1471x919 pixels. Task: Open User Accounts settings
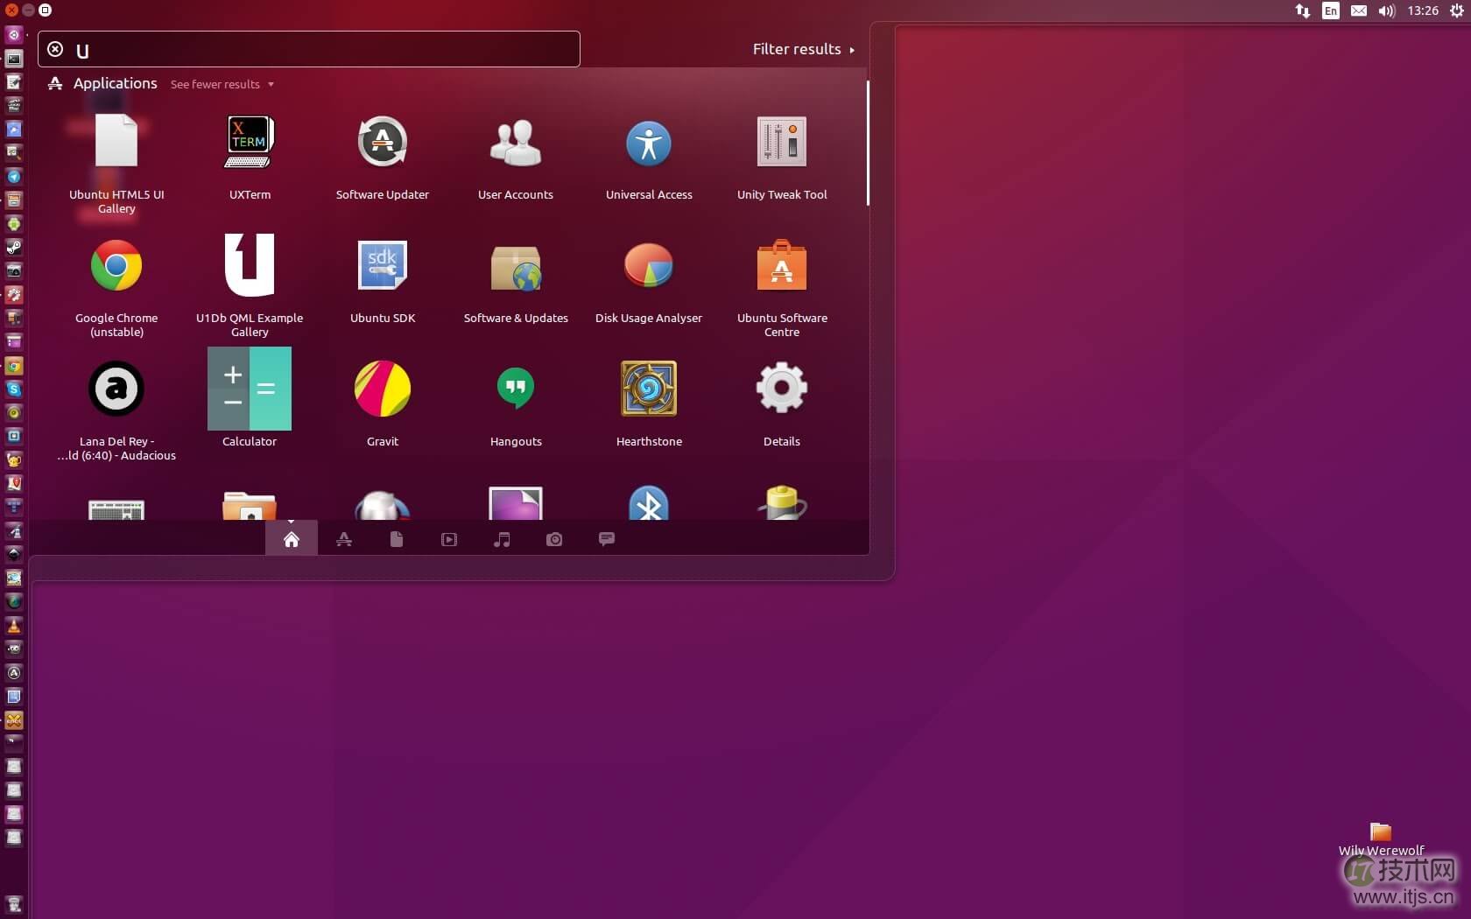point(516,158)
